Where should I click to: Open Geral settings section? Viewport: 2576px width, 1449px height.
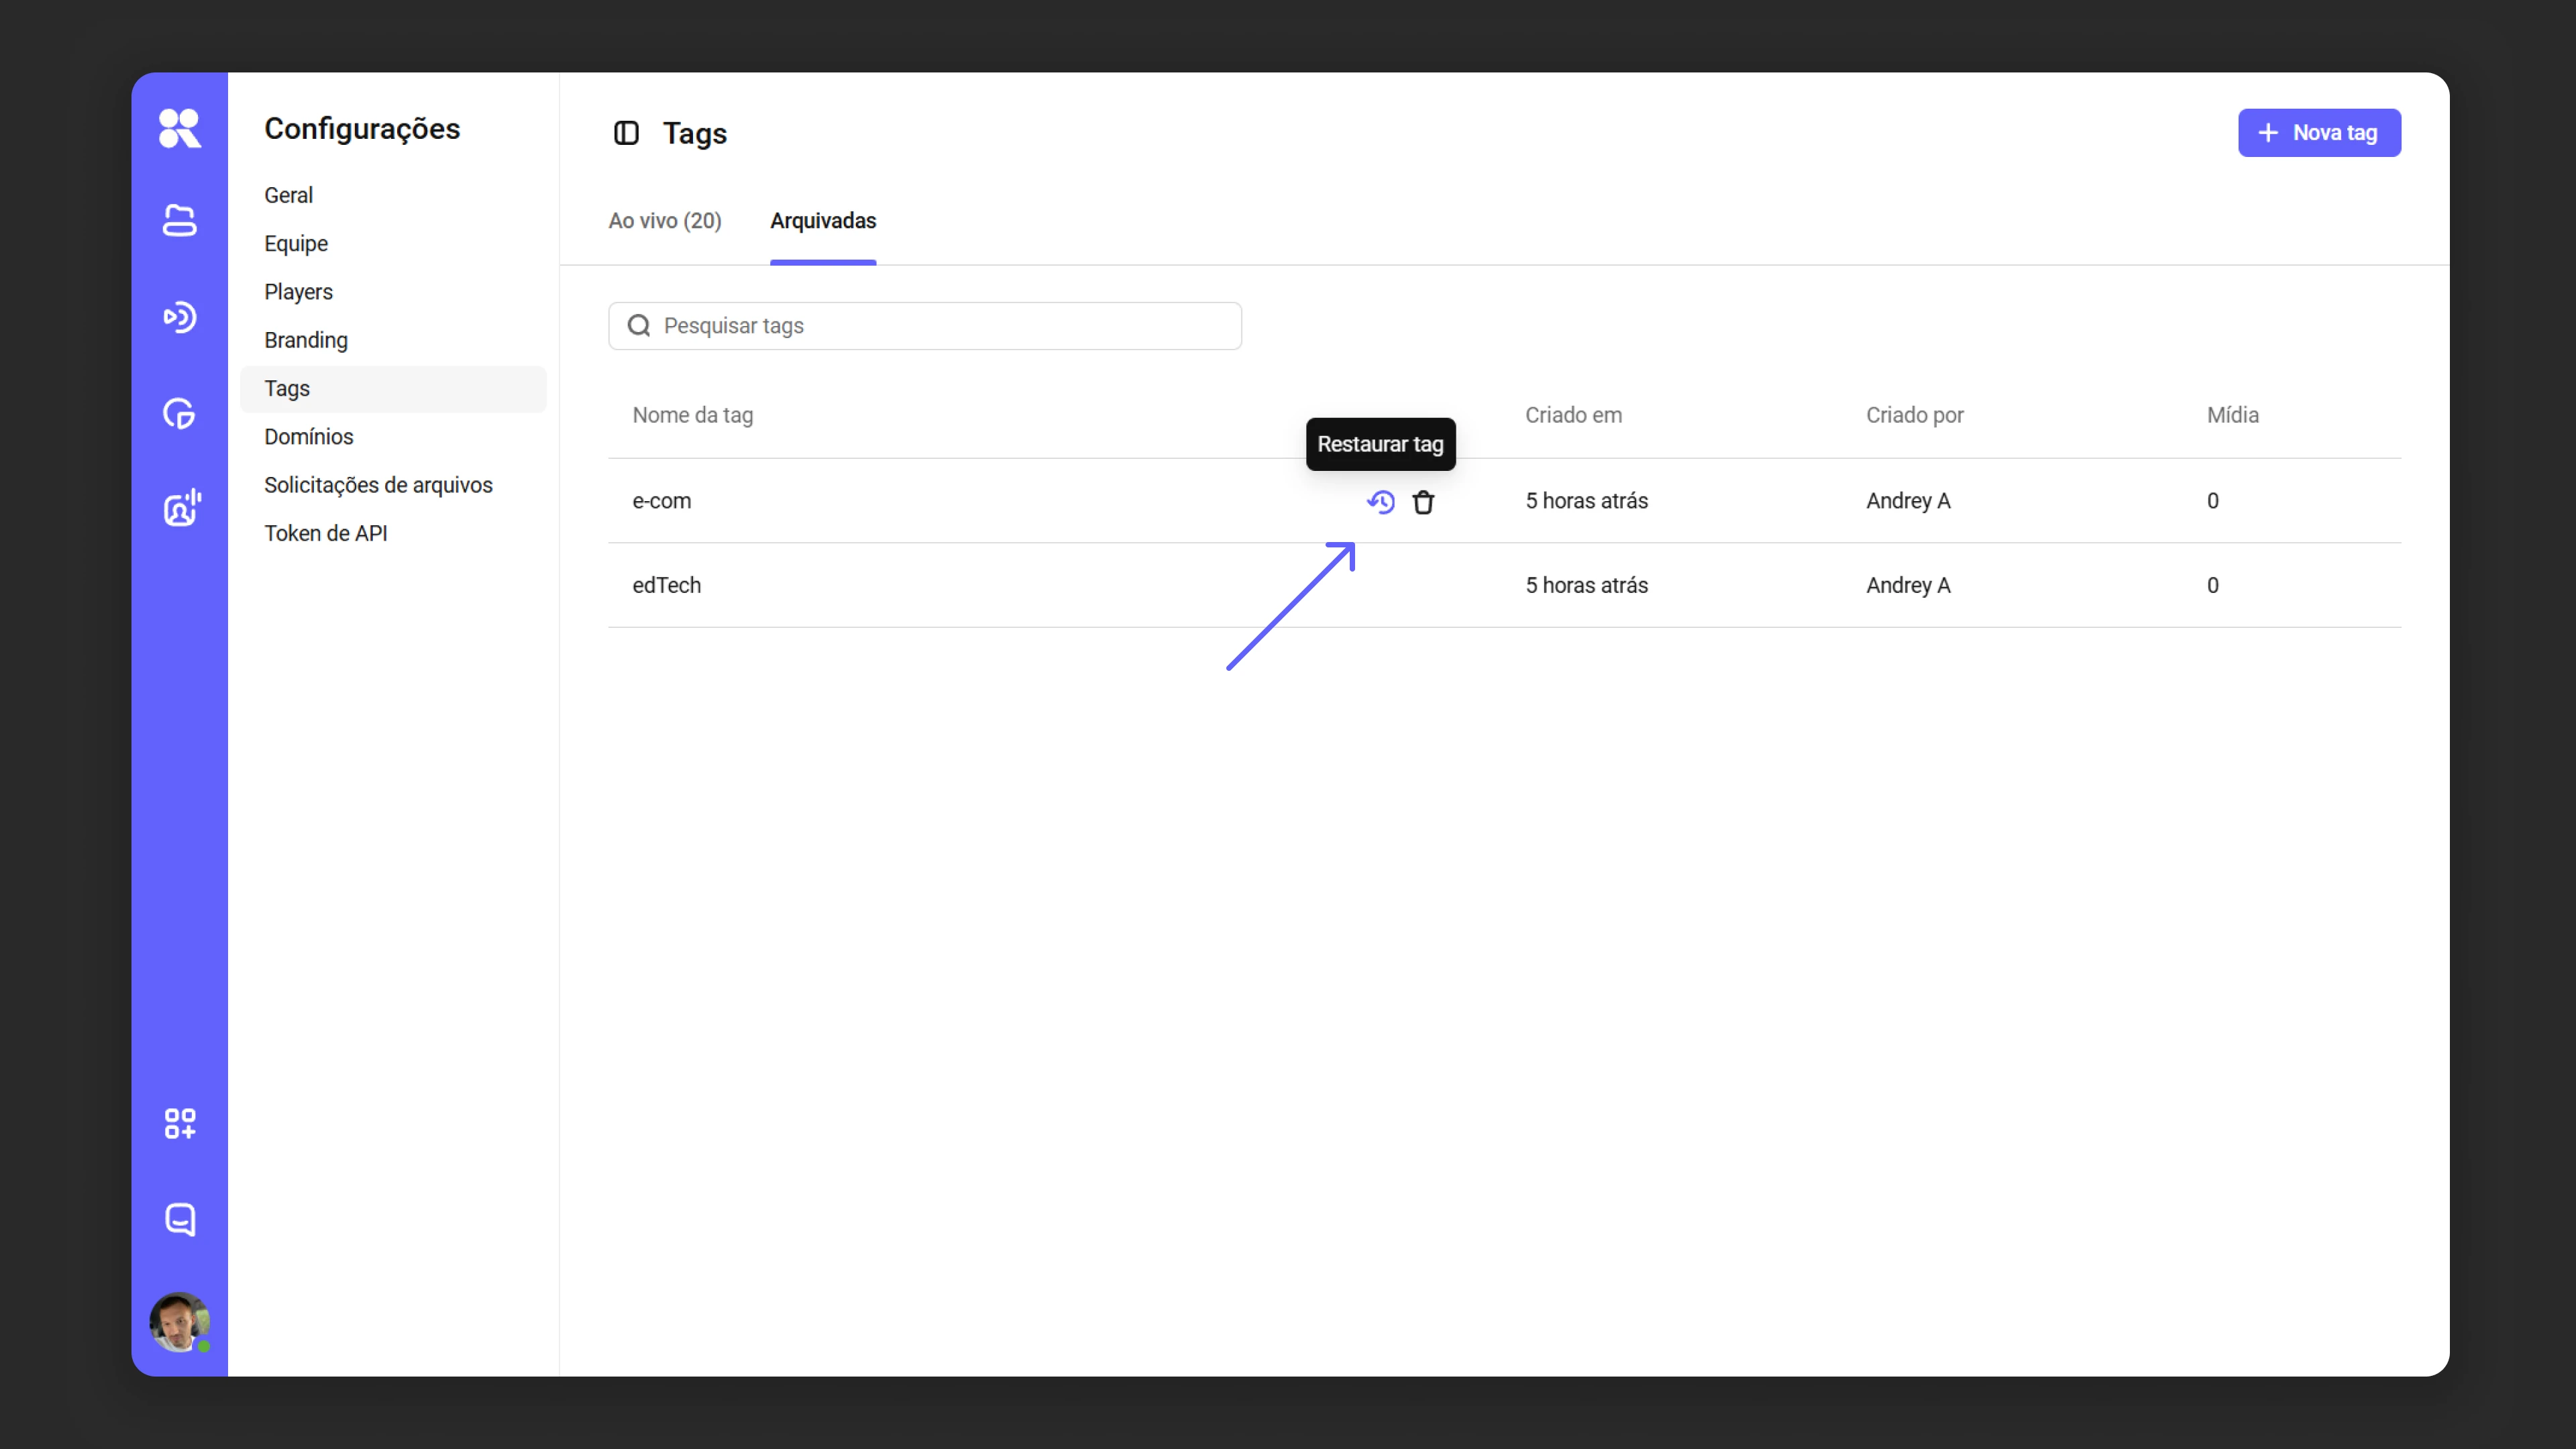(289, 195)
